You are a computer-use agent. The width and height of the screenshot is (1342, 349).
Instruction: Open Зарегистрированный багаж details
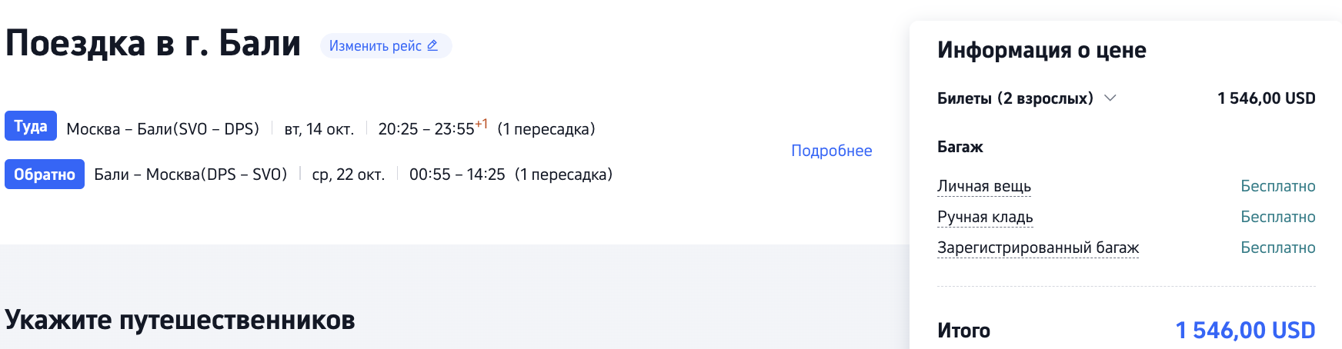tap(1038, 248)
